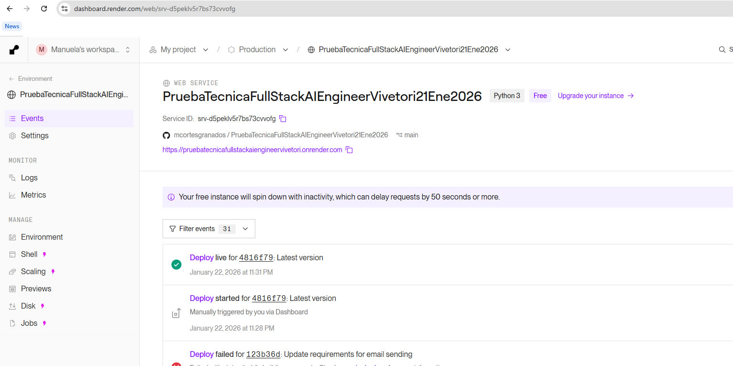Click the Service ID value srv-d5peklv5r7bs73cvvofg
The image size is (733, 366).
tap(237, 119)
